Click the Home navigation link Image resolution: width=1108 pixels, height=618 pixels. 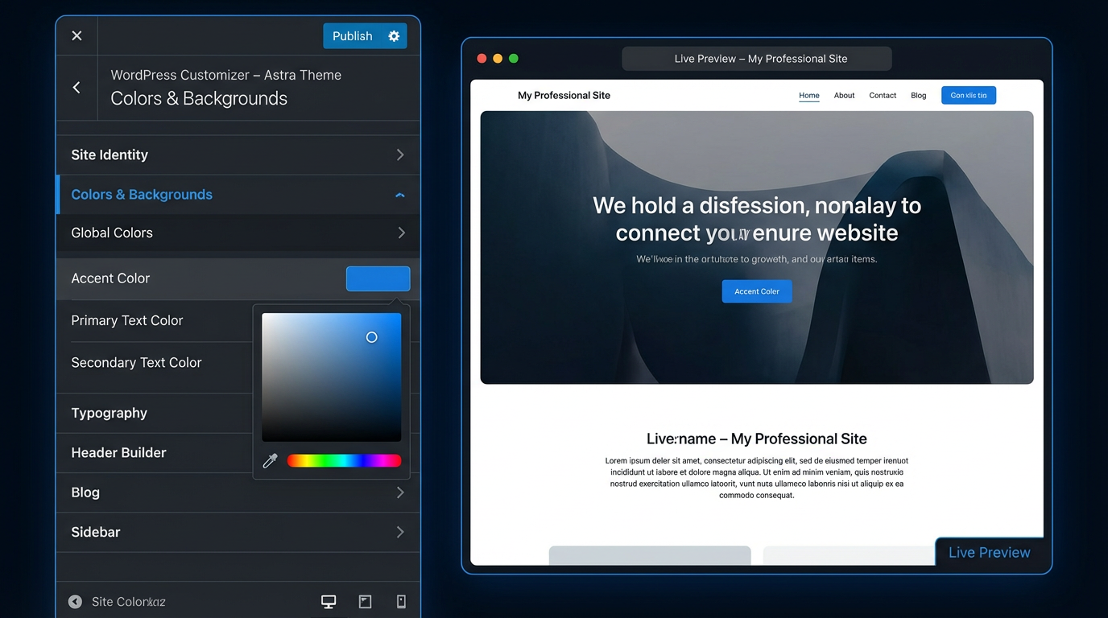point(808,95)
